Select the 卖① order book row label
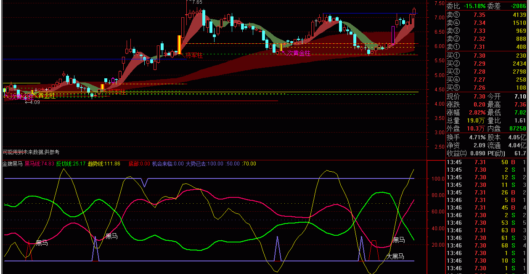The width and height of the screenshot is (530, 274). tap(453, 47)
